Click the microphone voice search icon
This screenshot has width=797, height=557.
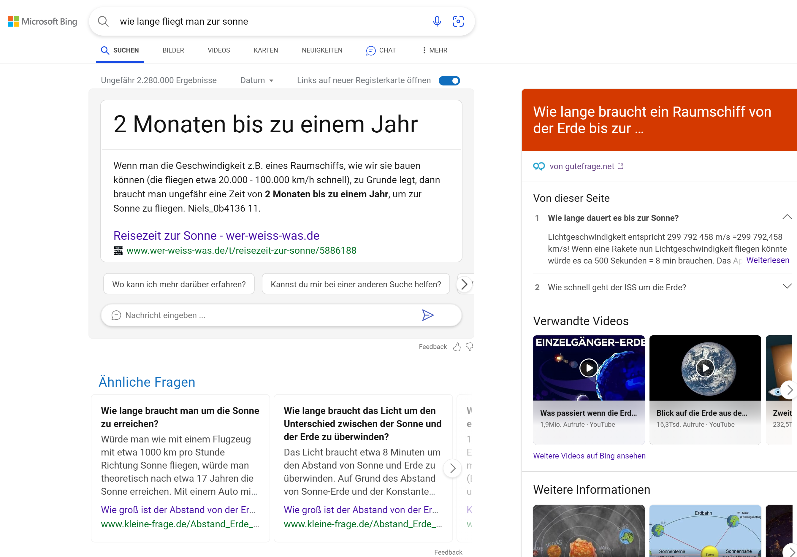(437, 22)
